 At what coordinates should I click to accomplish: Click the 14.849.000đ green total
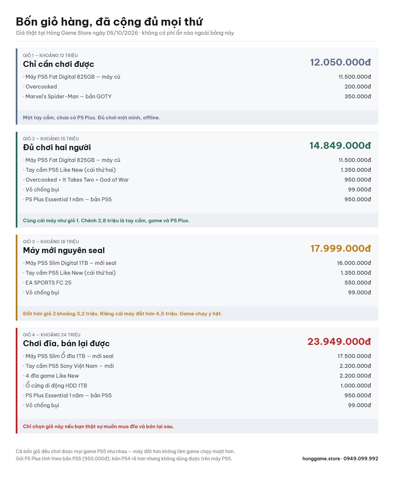click(340, 146)
